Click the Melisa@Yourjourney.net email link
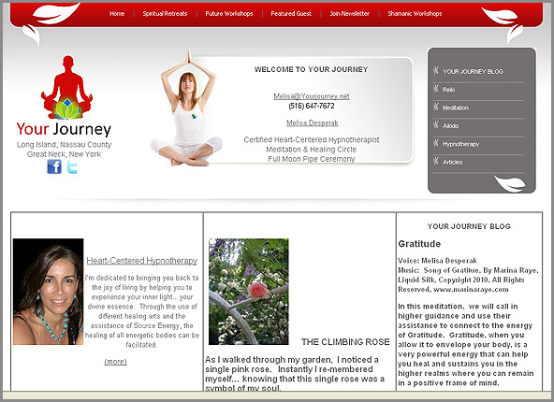554x402 pixels. (x=312, y=96)
